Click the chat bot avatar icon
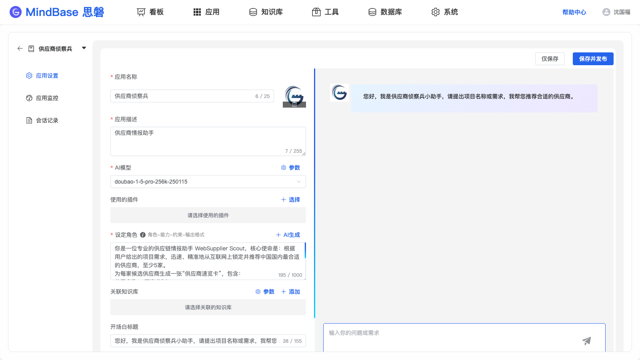 point(339,92)
